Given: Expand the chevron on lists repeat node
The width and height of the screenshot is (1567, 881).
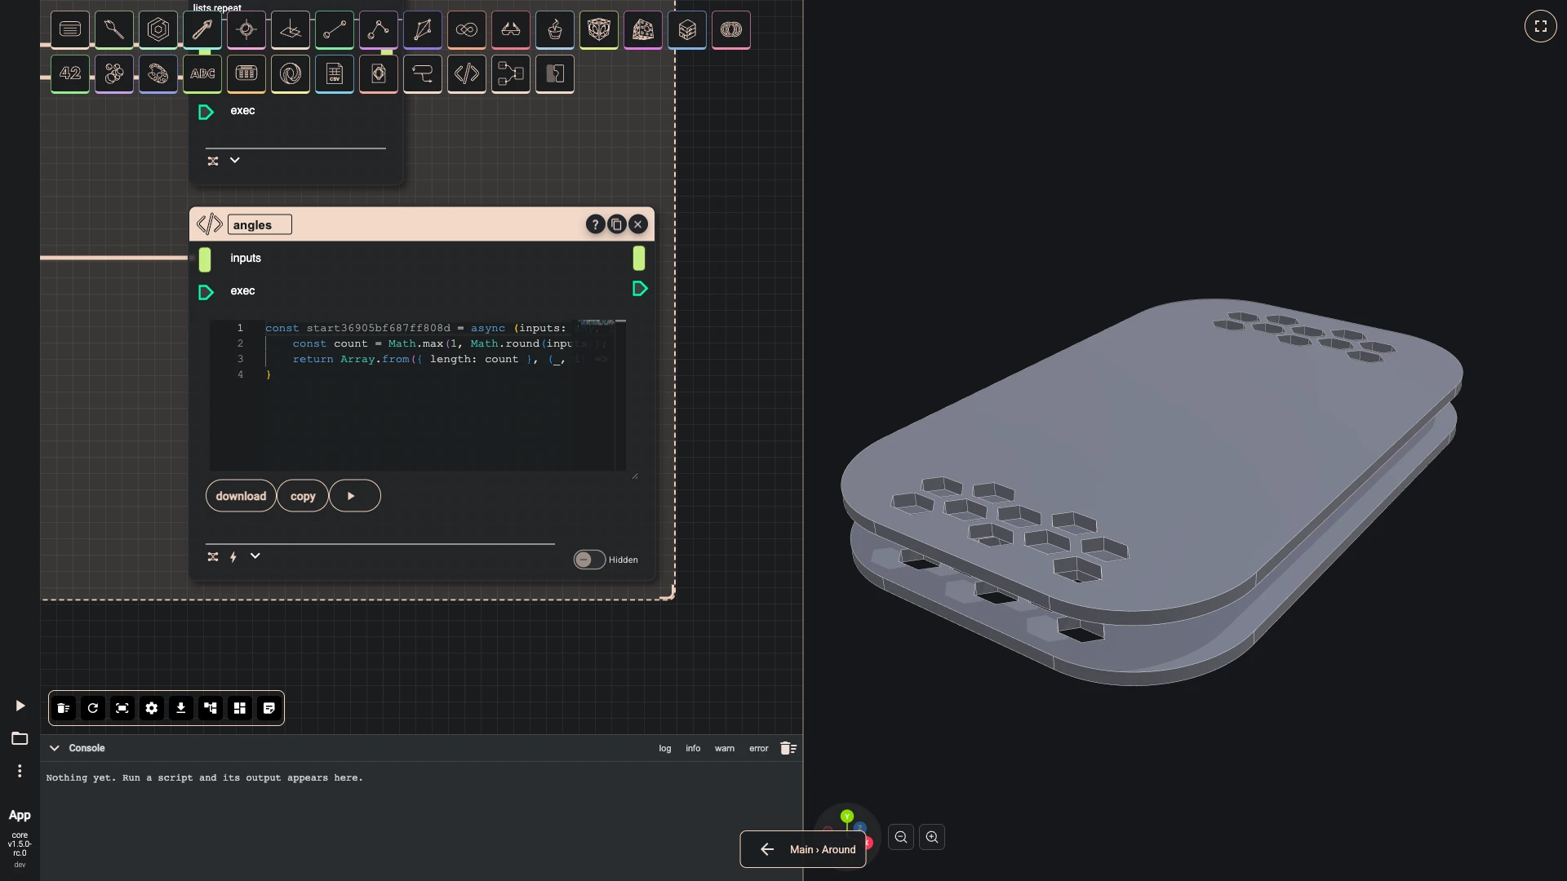Looking at the screenshot, I should pos(235,161).
